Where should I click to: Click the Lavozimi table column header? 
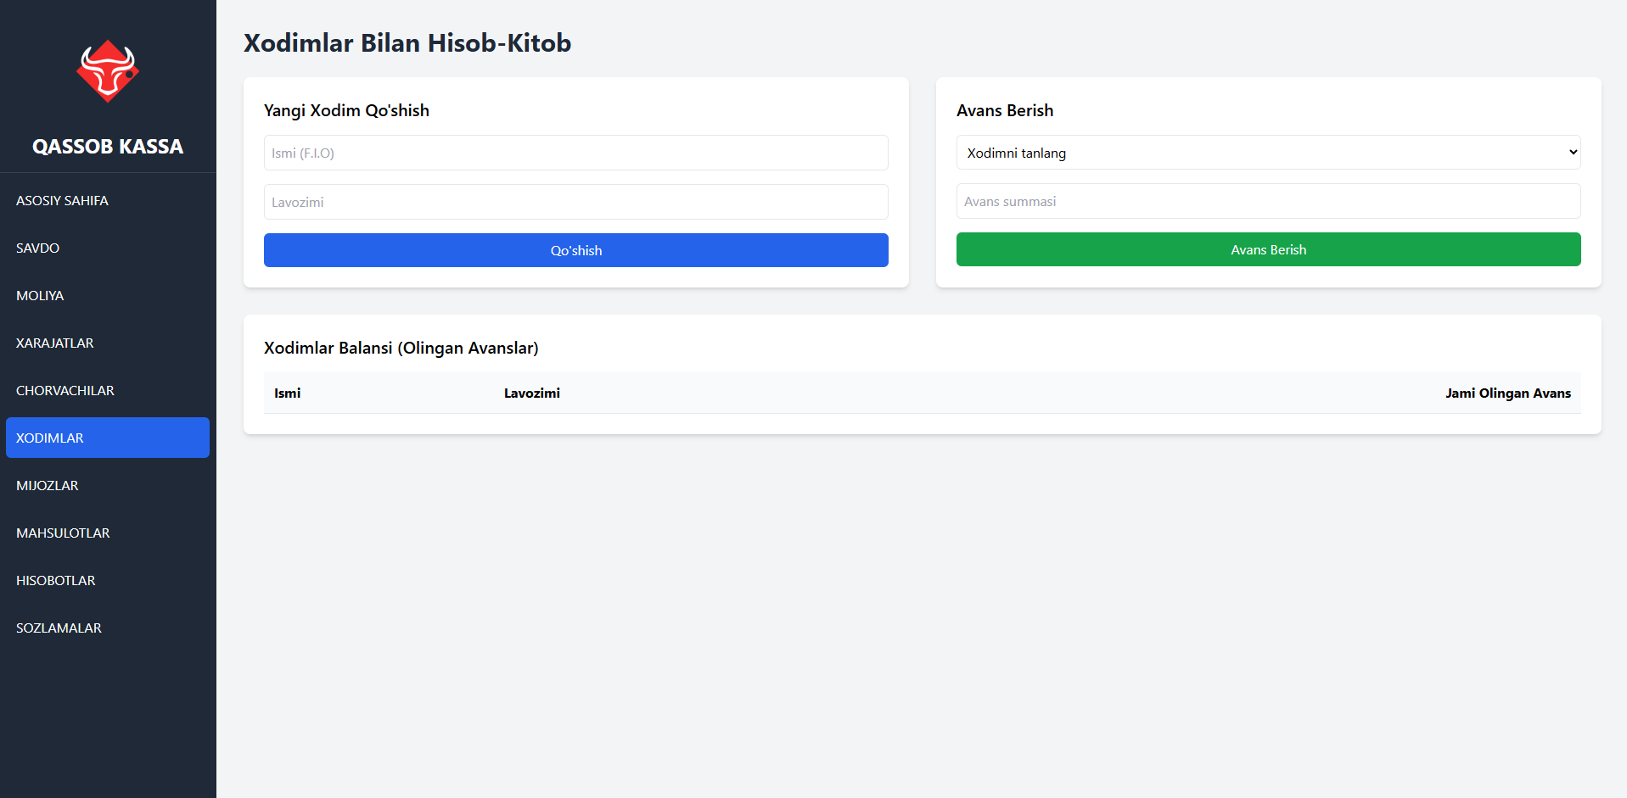pos(532,393)
